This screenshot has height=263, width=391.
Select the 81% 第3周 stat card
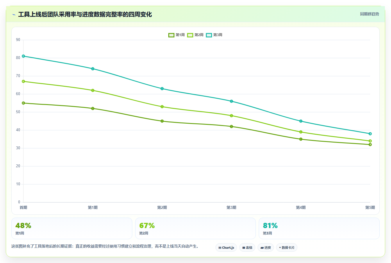coord(319,228)
